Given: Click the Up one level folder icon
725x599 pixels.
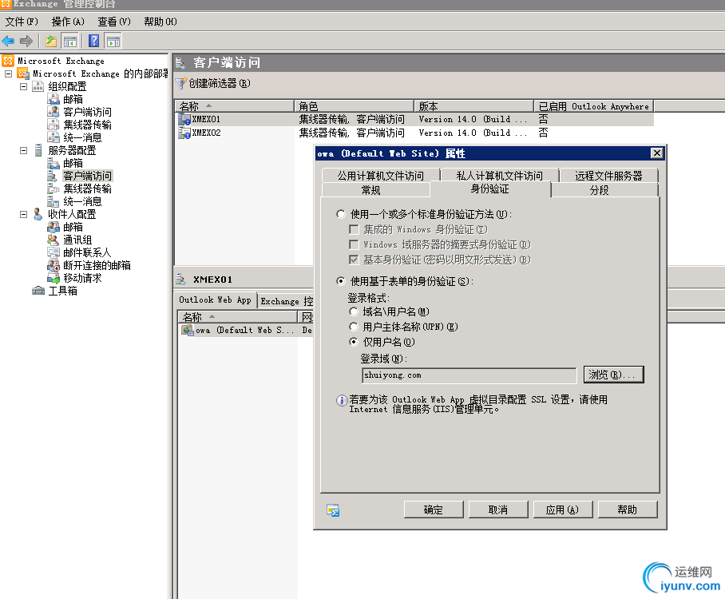Looking at the screenshot, I should (x=51, y=42).
